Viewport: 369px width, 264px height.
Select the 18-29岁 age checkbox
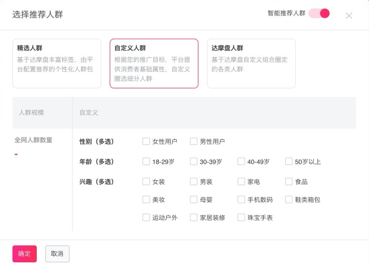tap(146, 161)
